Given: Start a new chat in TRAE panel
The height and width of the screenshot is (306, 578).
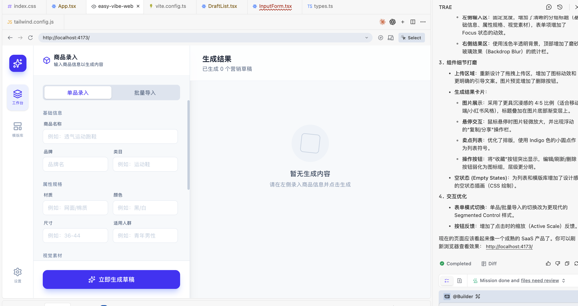Looking at the screenshot, I should click(x=548, y=7).
